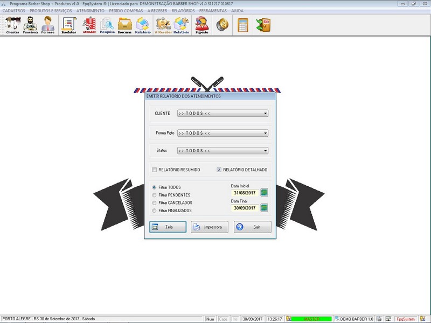The image size is (431, 323).
Task: Expand the CLIENTE dropdown
Action: coord(265,113)
